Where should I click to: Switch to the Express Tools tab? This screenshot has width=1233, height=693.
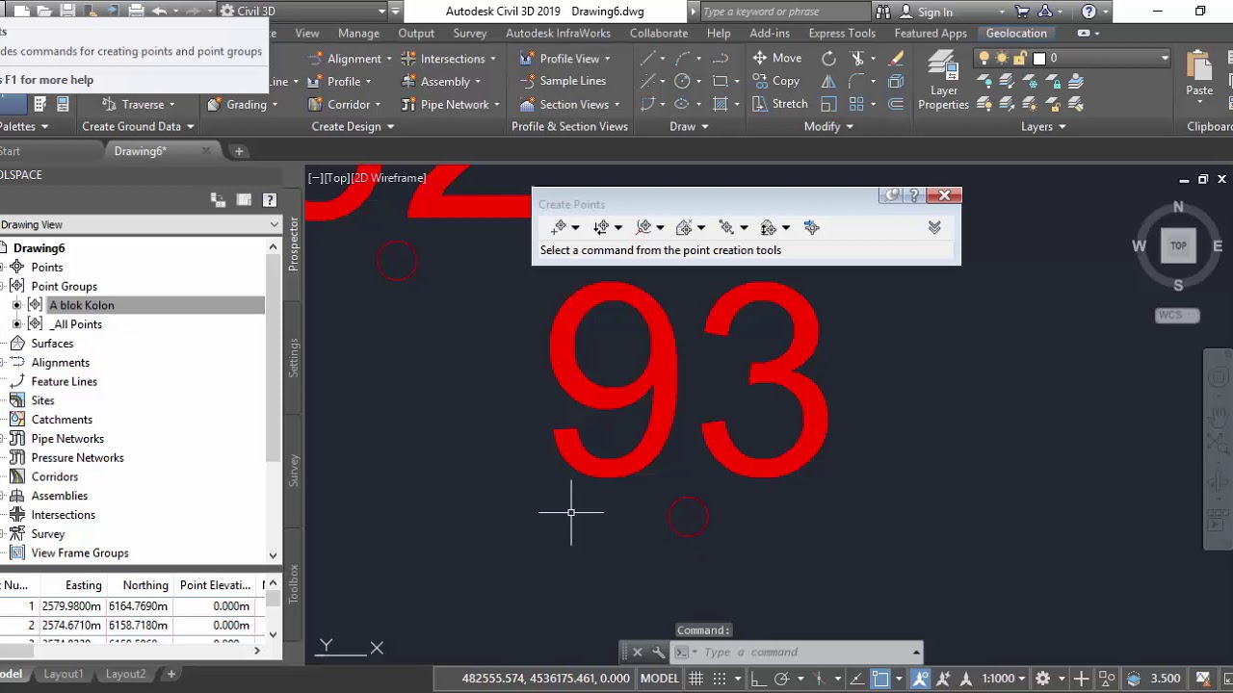pyautogui.click(x=842, y=33)
